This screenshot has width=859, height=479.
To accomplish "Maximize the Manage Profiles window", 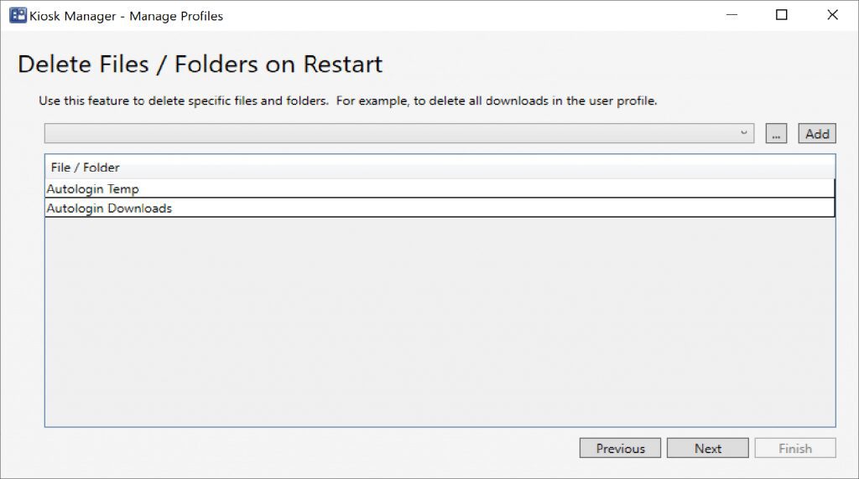I will (x=782, y=15).
